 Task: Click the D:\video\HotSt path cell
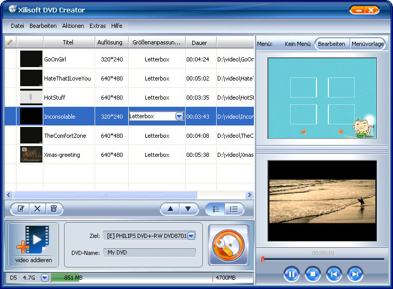pos(235,98)
